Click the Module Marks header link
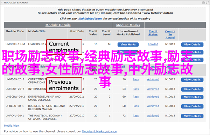Viewport: 210px width, 135px height. [x=128, y=25]
